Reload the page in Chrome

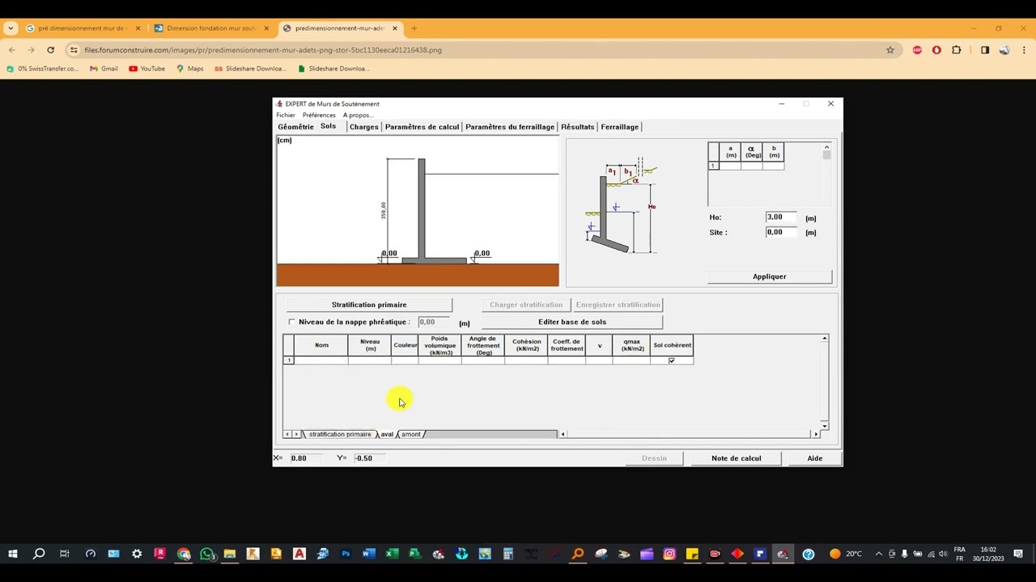tap(50, 50)
